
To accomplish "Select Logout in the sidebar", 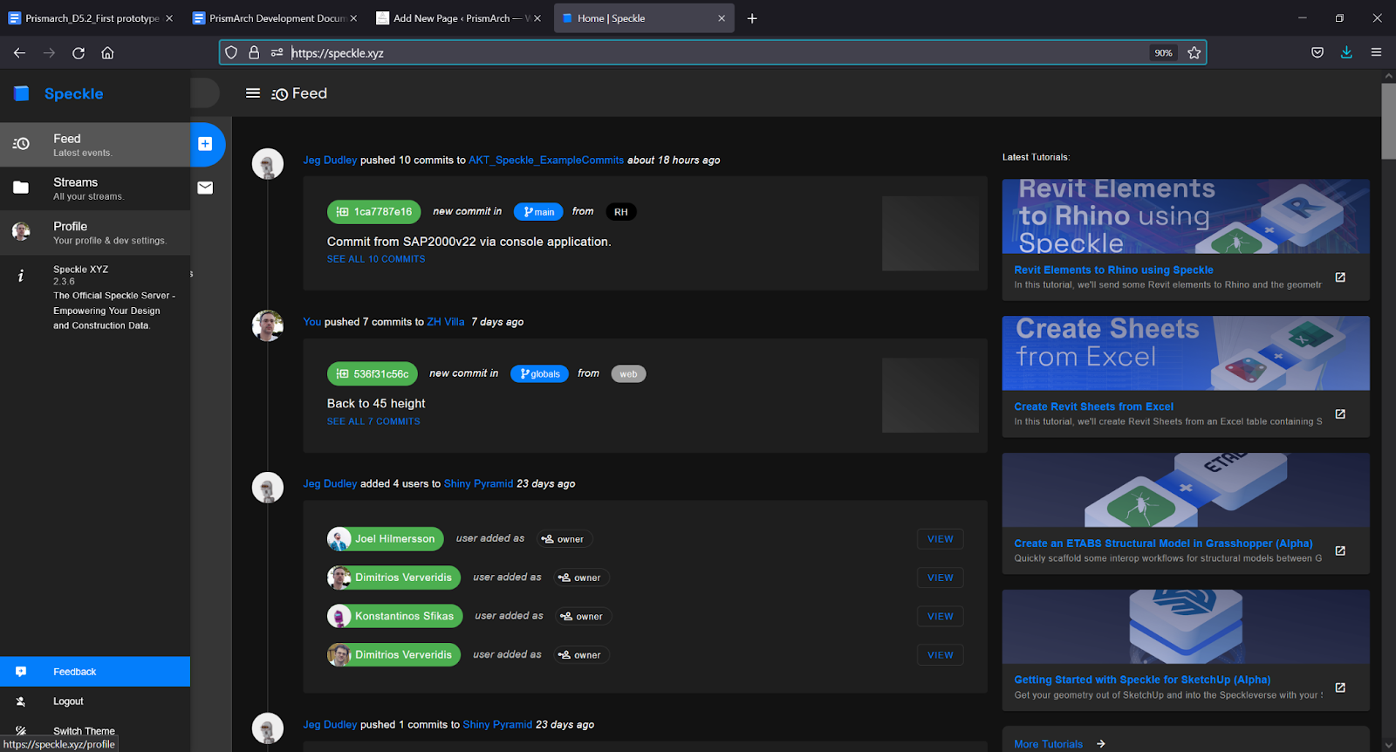I will point(95,701).
